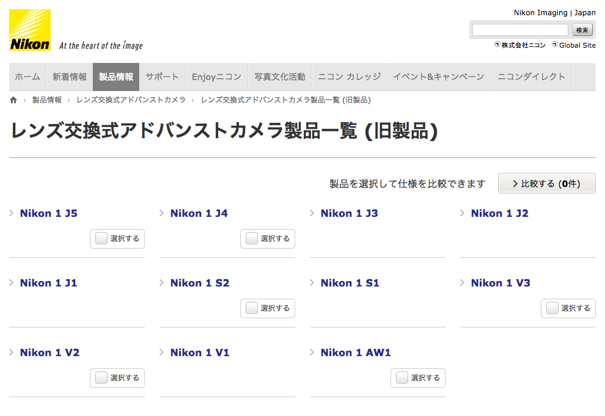
Task: Click the 比較する (0件) button
Action: pyautogui.click(x=547, y=183)
